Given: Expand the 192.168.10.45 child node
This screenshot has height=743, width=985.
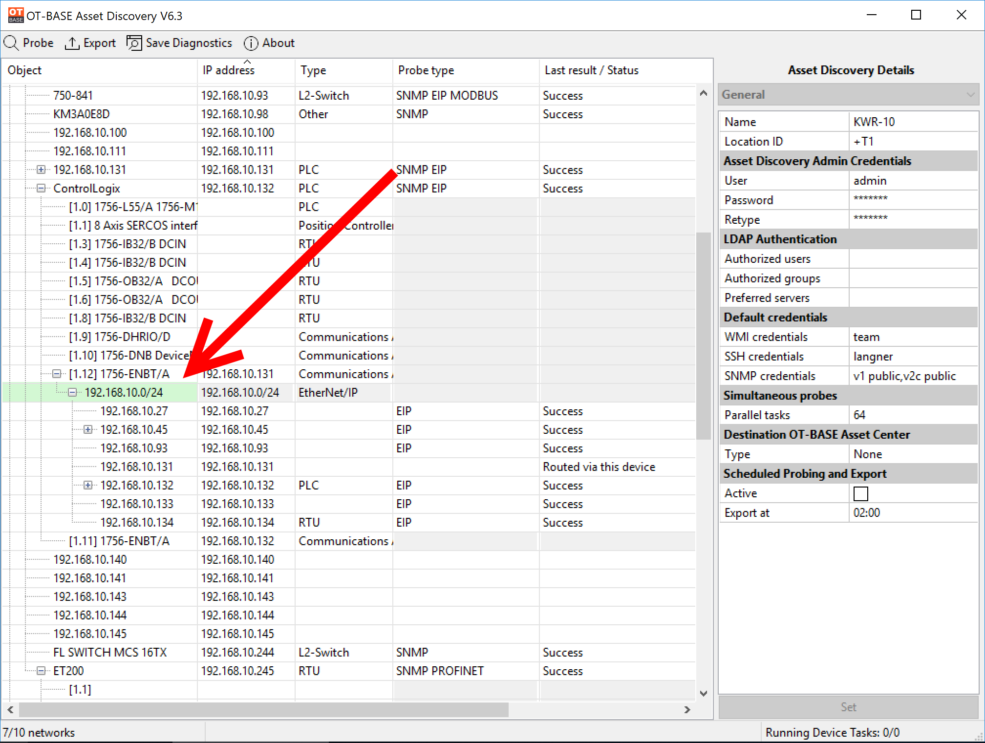Looking at the screenshot, I should point(88,429).
